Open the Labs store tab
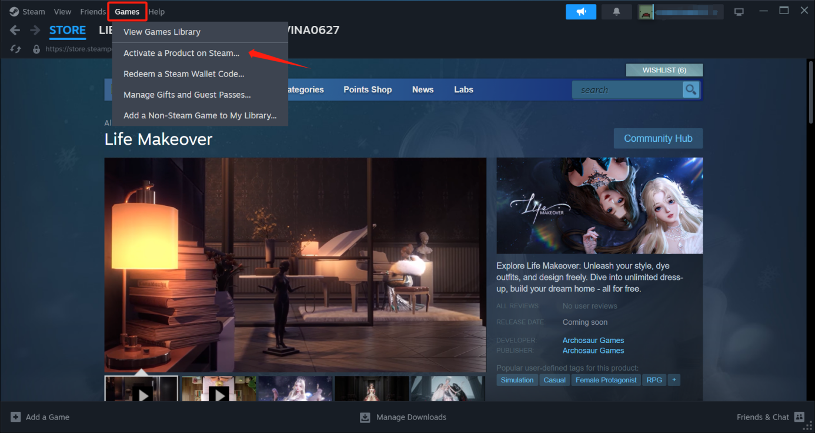Screen dimensions: 815x433 [463, 89]
